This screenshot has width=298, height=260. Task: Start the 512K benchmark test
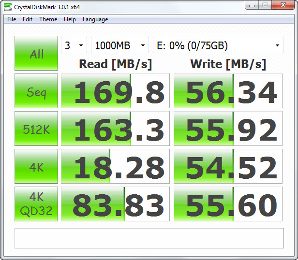pyautogui.click(x=36, y=129)
